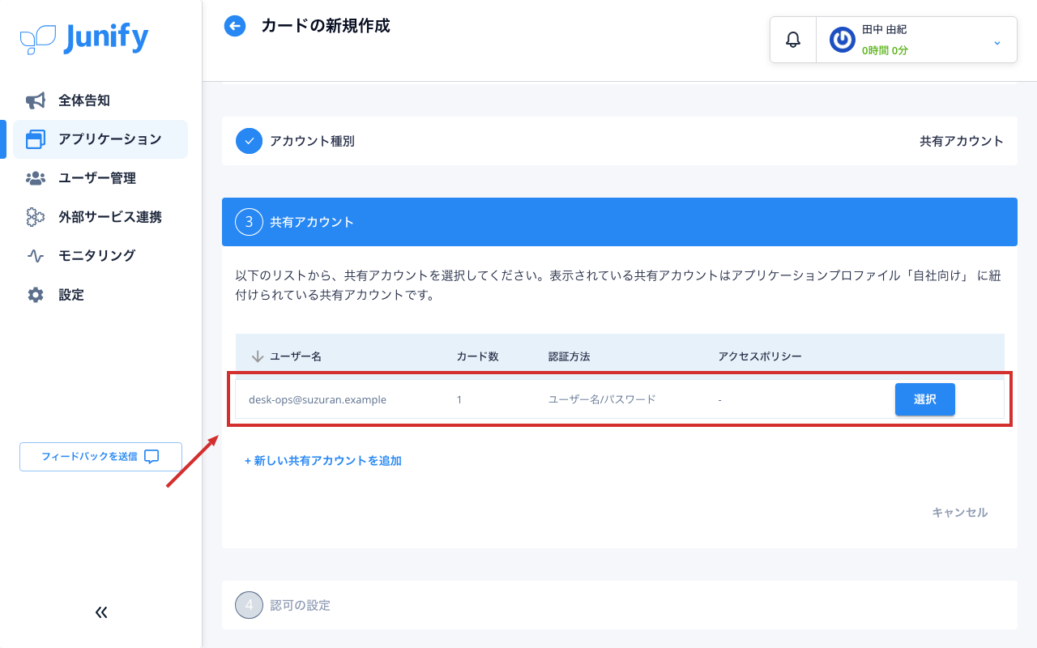Viewport: 1037px width, 648px height.
Task: Open notifications with the bell icon
Action: (x=793, y=39)
